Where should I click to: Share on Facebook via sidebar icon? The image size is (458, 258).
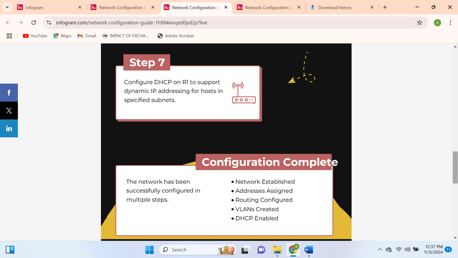(x=9, y=93)
